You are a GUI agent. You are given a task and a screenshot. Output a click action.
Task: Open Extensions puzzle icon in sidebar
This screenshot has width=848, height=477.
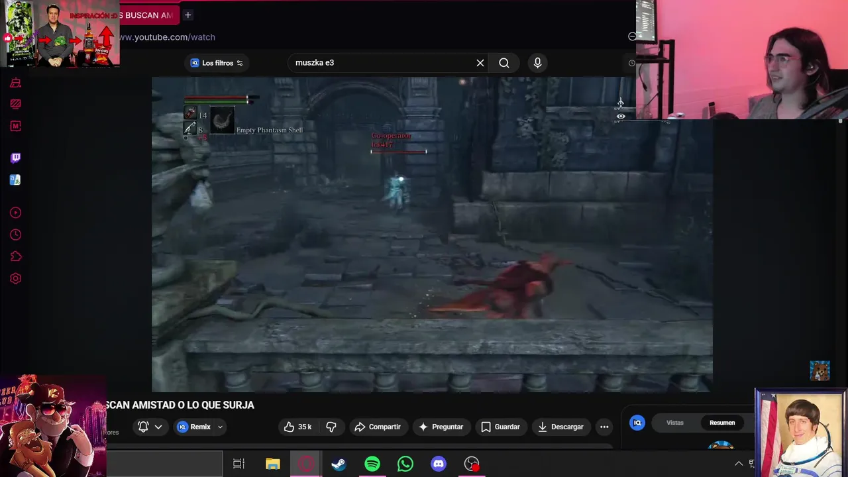tap(15, 256)
